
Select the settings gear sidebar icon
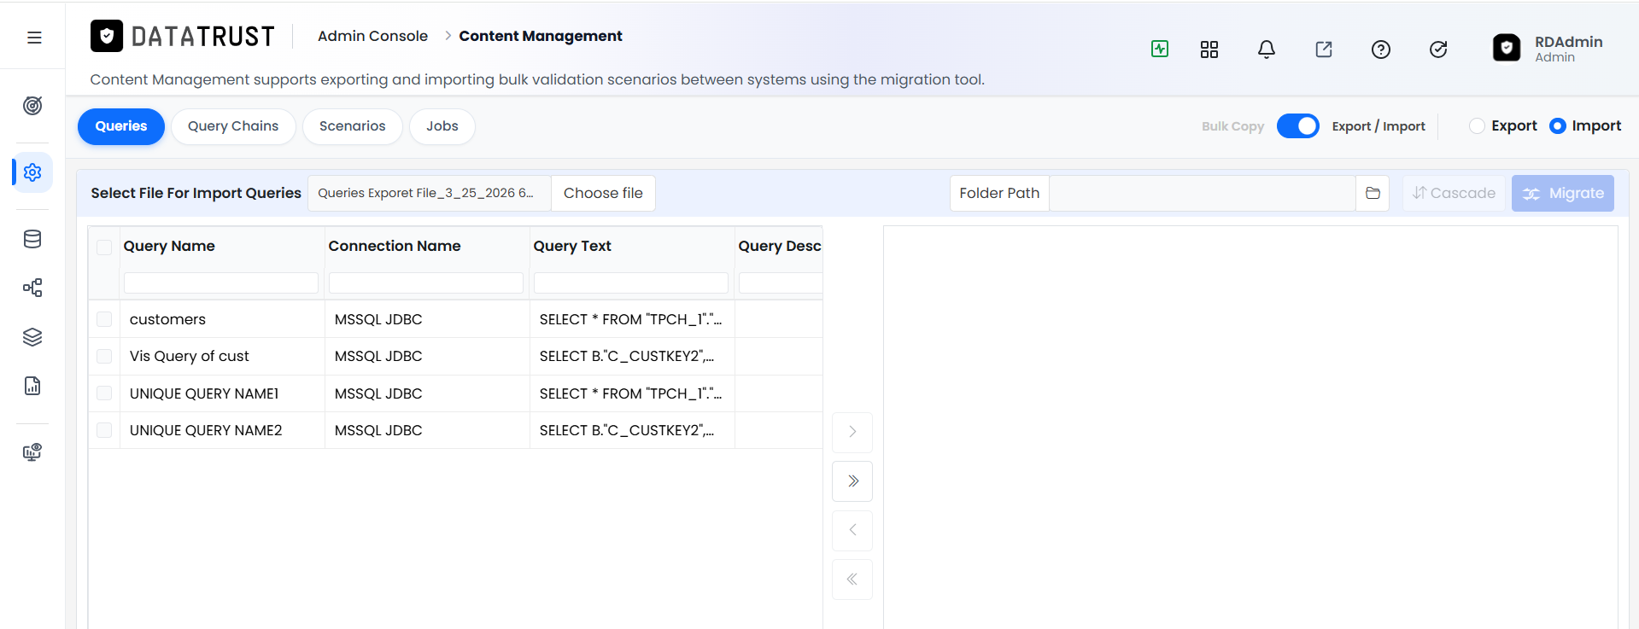tap(32, 172)
